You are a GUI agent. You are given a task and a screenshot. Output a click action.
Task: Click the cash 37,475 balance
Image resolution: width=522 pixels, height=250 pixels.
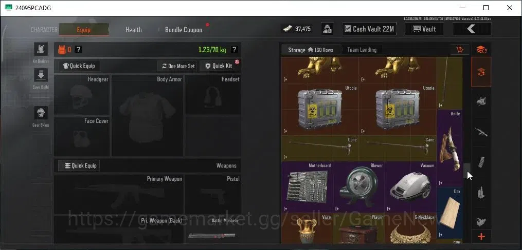[x=297, y=29]
